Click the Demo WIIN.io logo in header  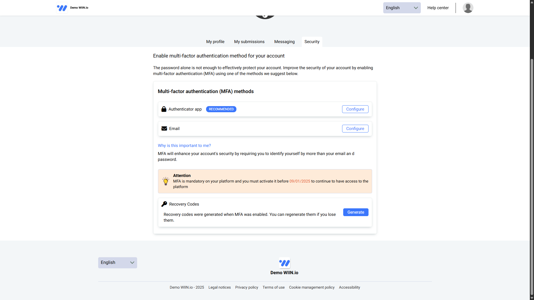[62, 8]
